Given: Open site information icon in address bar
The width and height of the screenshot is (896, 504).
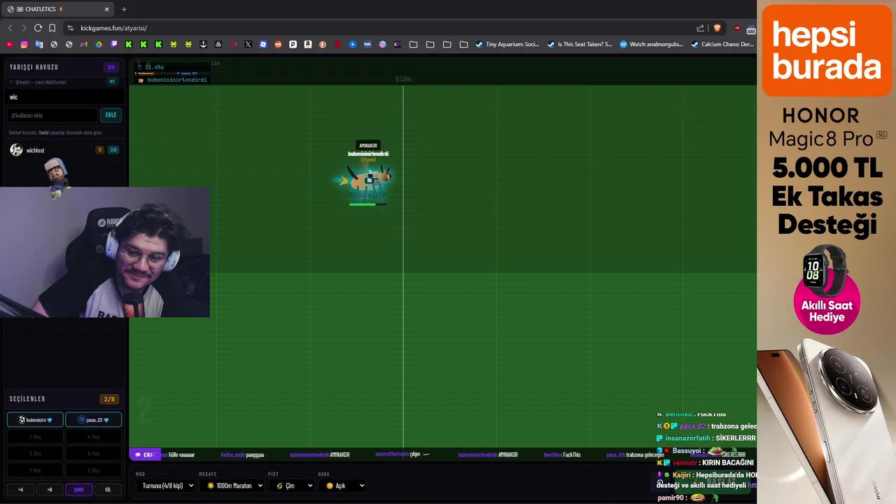Looking at the screenshot, I should coord(70,28).
